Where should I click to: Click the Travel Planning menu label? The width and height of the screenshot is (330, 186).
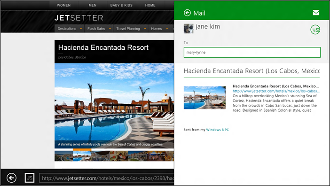[x=128, y=29]
